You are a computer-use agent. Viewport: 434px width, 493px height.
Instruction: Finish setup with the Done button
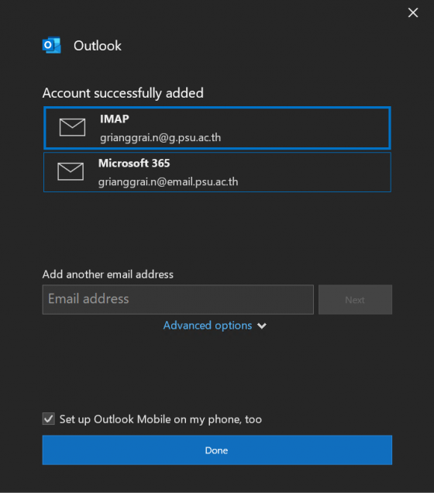tap(217, 450)
